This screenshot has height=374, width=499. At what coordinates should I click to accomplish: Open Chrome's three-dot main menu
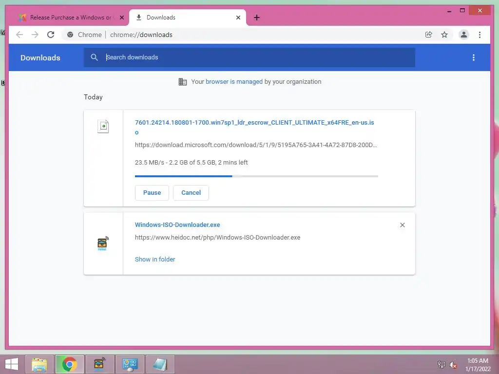[x=480, y=35]
